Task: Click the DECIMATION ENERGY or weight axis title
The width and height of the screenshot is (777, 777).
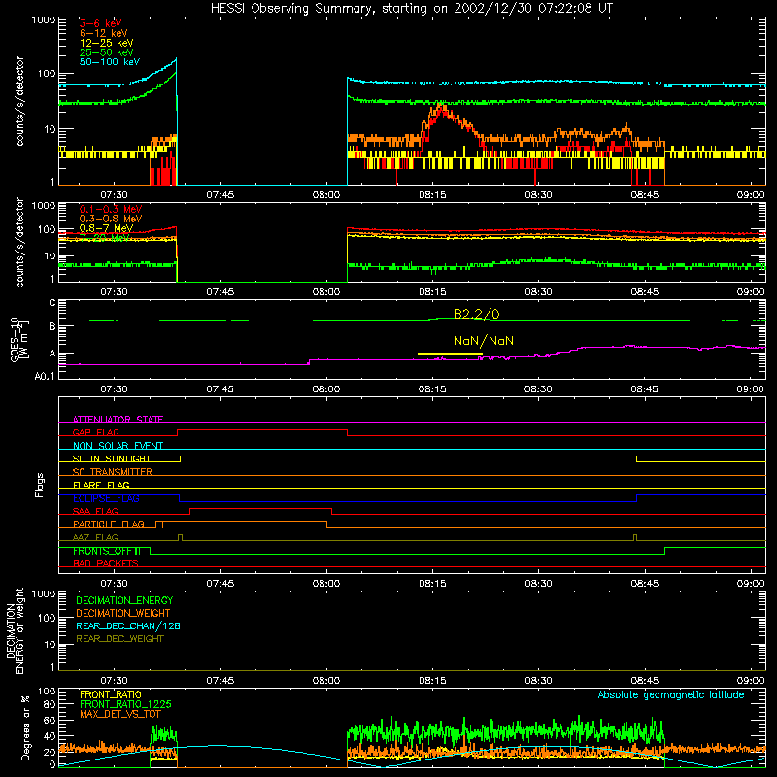Action: [x=15, y=630]
